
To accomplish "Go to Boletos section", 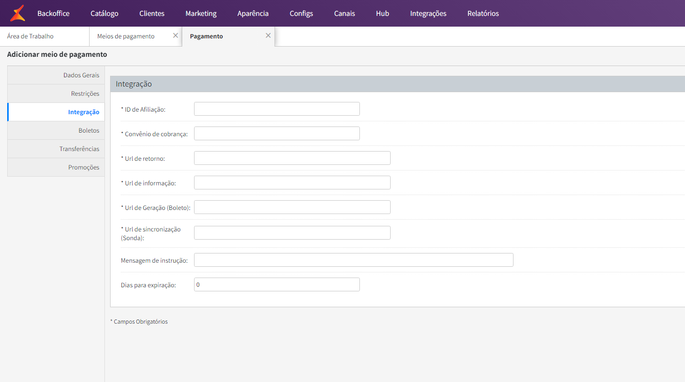I will click(x=56, y=131).
